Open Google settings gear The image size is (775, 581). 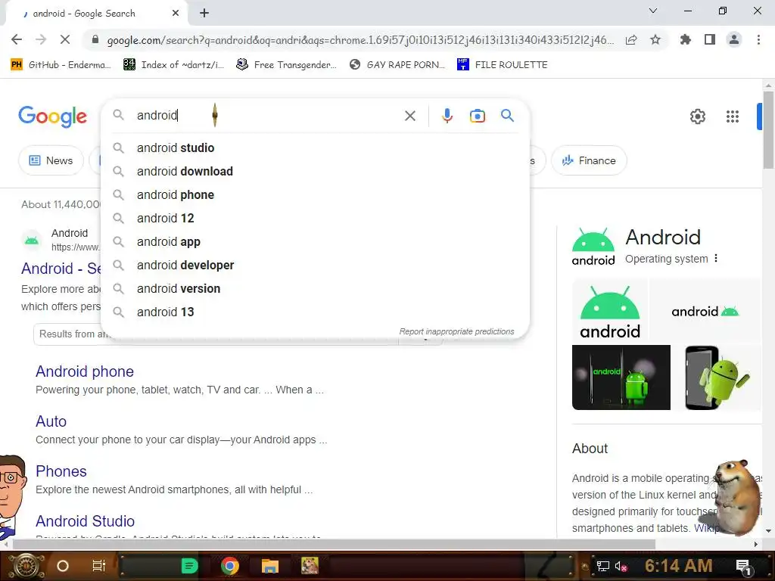pos(697,117)
